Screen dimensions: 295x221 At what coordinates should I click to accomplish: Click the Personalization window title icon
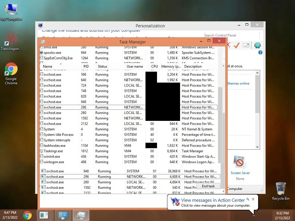tap(40, 25)
